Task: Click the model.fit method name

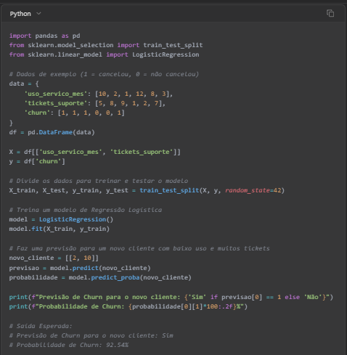Action: pos(37,229)
